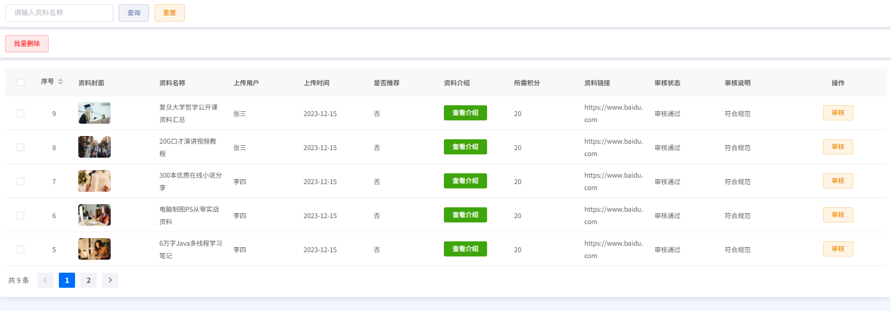
Task: Go to the next page arrow
Action: [x=110, y=280]
